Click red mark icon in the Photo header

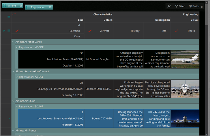176,31
